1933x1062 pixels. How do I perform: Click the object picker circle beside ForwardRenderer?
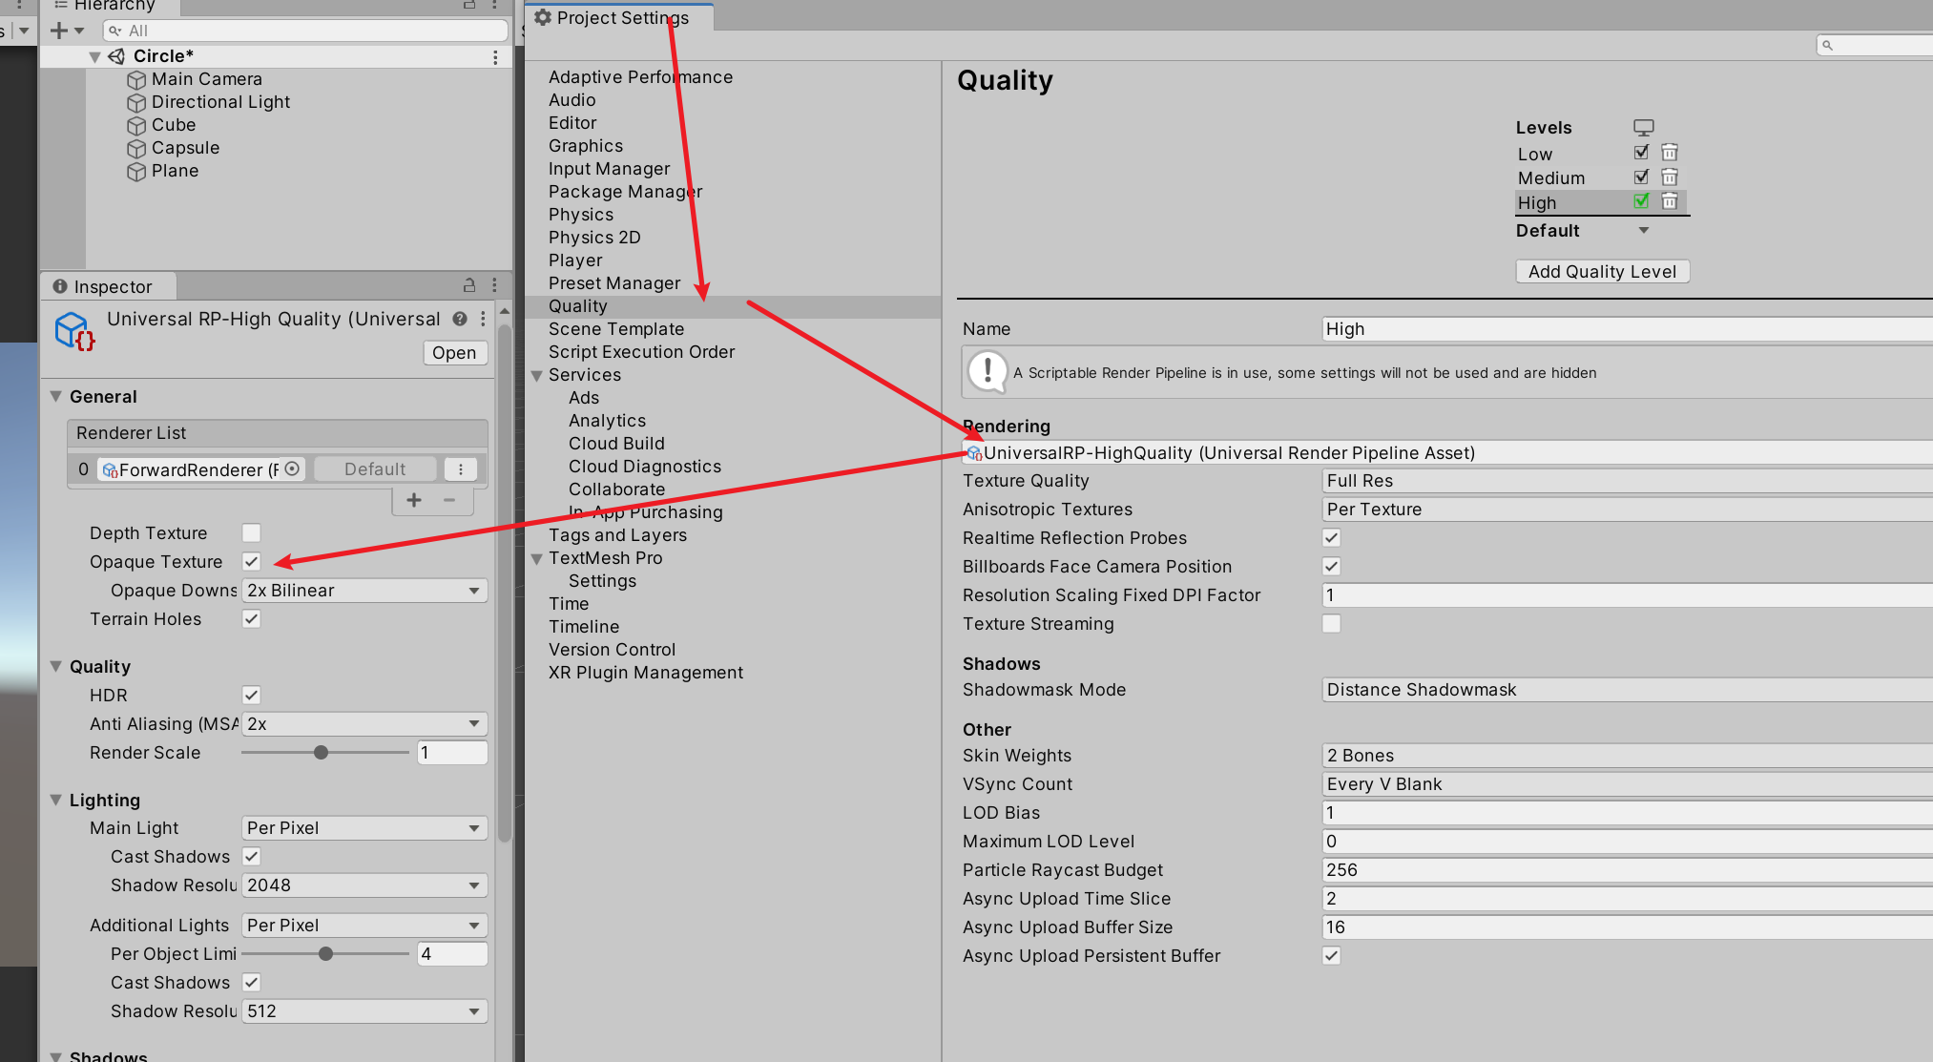tap(292, 469)
